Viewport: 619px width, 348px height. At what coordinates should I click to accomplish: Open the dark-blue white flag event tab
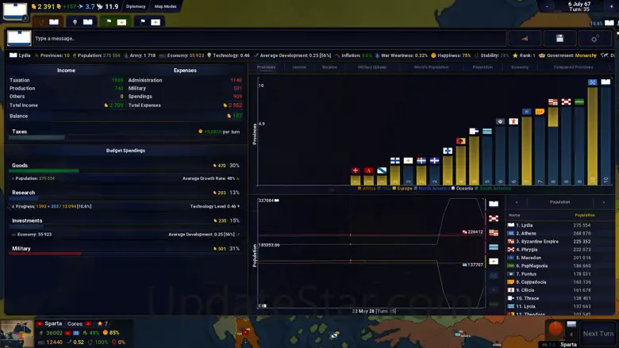tap(149, 21)
